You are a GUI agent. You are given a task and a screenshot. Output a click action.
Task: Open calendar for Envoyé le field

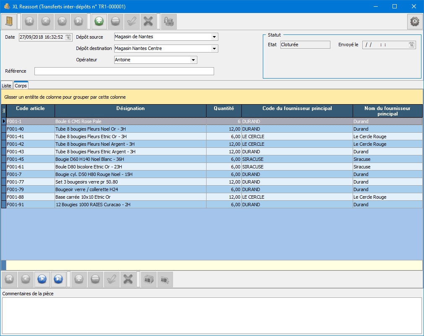click(411, 45)
